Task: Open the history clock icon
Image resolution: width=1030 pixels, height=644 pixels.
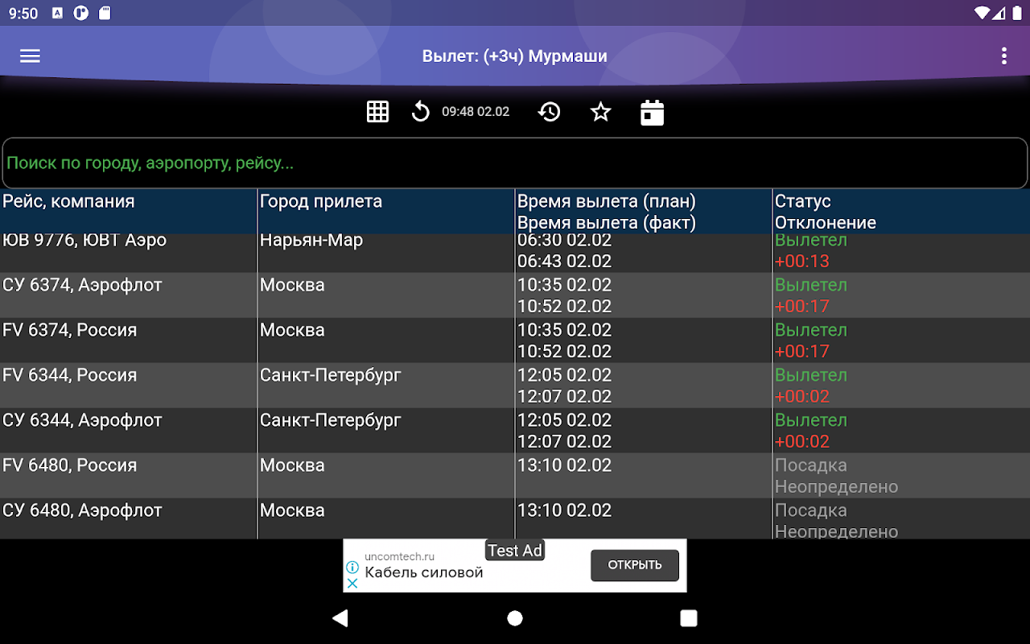Action: [549, 112]
